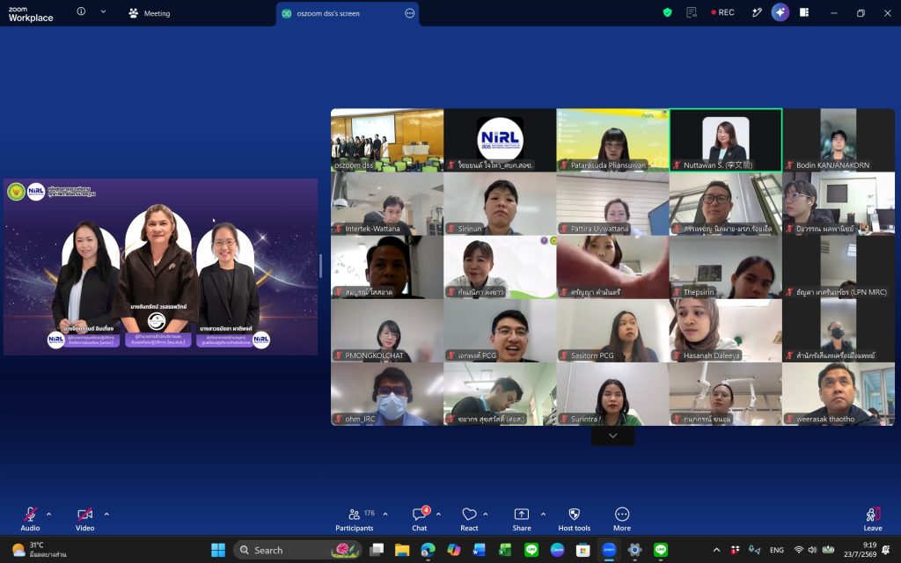The height and width of the screenshot is (563, 901).
Task: Toggle the REC recording indicator
Action: tap(722, 12)
